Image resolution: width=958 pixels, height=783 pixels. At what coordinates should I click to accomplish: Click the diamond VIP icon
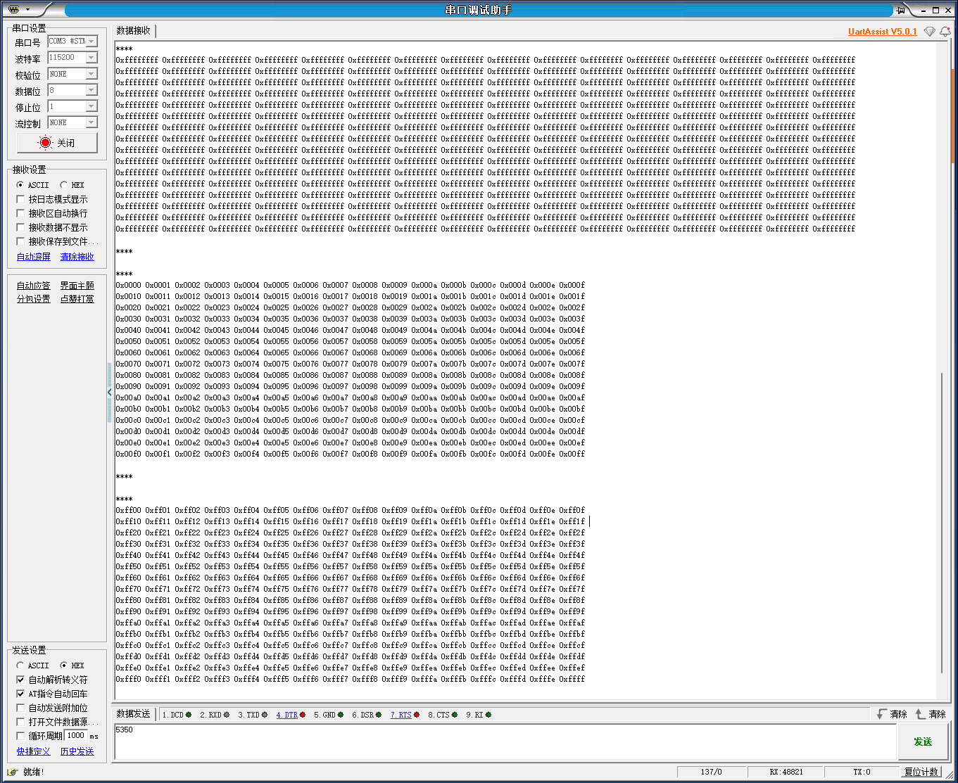coord(929,32)
